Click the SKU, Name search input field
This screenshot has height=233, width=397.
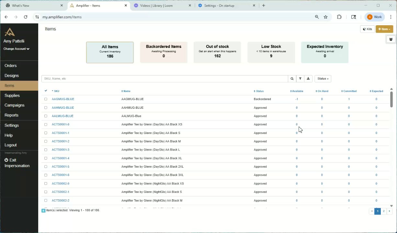pyautogui.click(x=164, y=79)
